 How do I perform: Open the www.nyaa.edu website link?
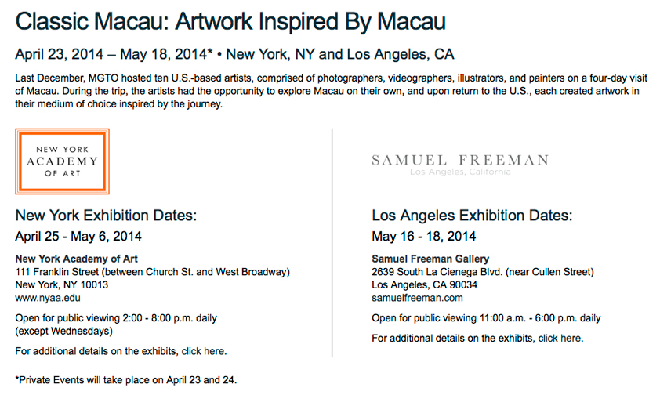pyautogui.click(x=48, y=298)
